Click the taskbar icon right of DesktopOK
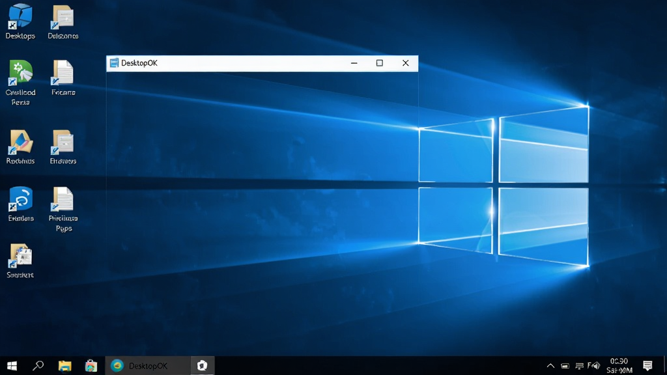The width and height of the screenshot is (667, 375). click(x=202, y=366)
